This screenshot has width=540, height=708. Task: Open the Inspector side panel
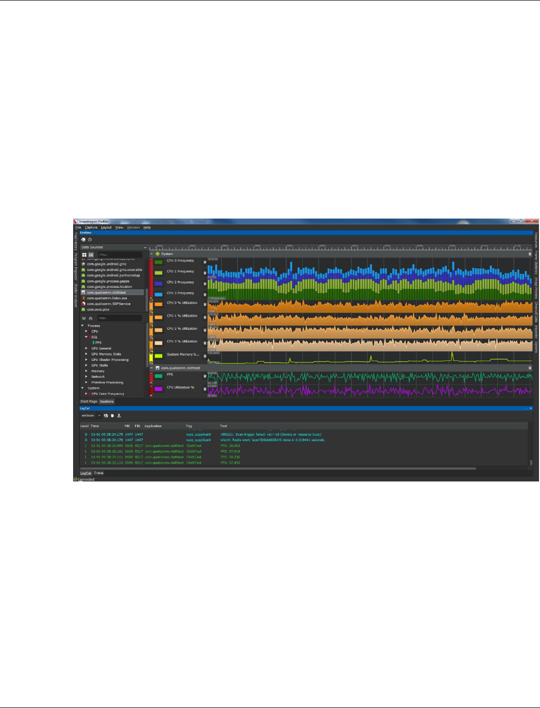[x=536, y=333]
